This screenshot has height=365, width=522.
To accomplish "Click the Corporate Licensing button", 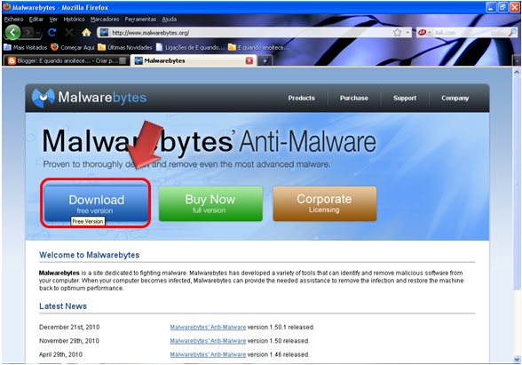I will coord(325,203).
